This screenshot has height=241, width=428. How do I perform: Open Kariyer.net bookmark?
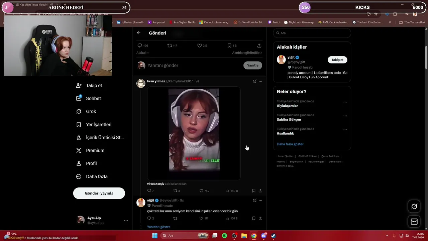tap(156, 22)
